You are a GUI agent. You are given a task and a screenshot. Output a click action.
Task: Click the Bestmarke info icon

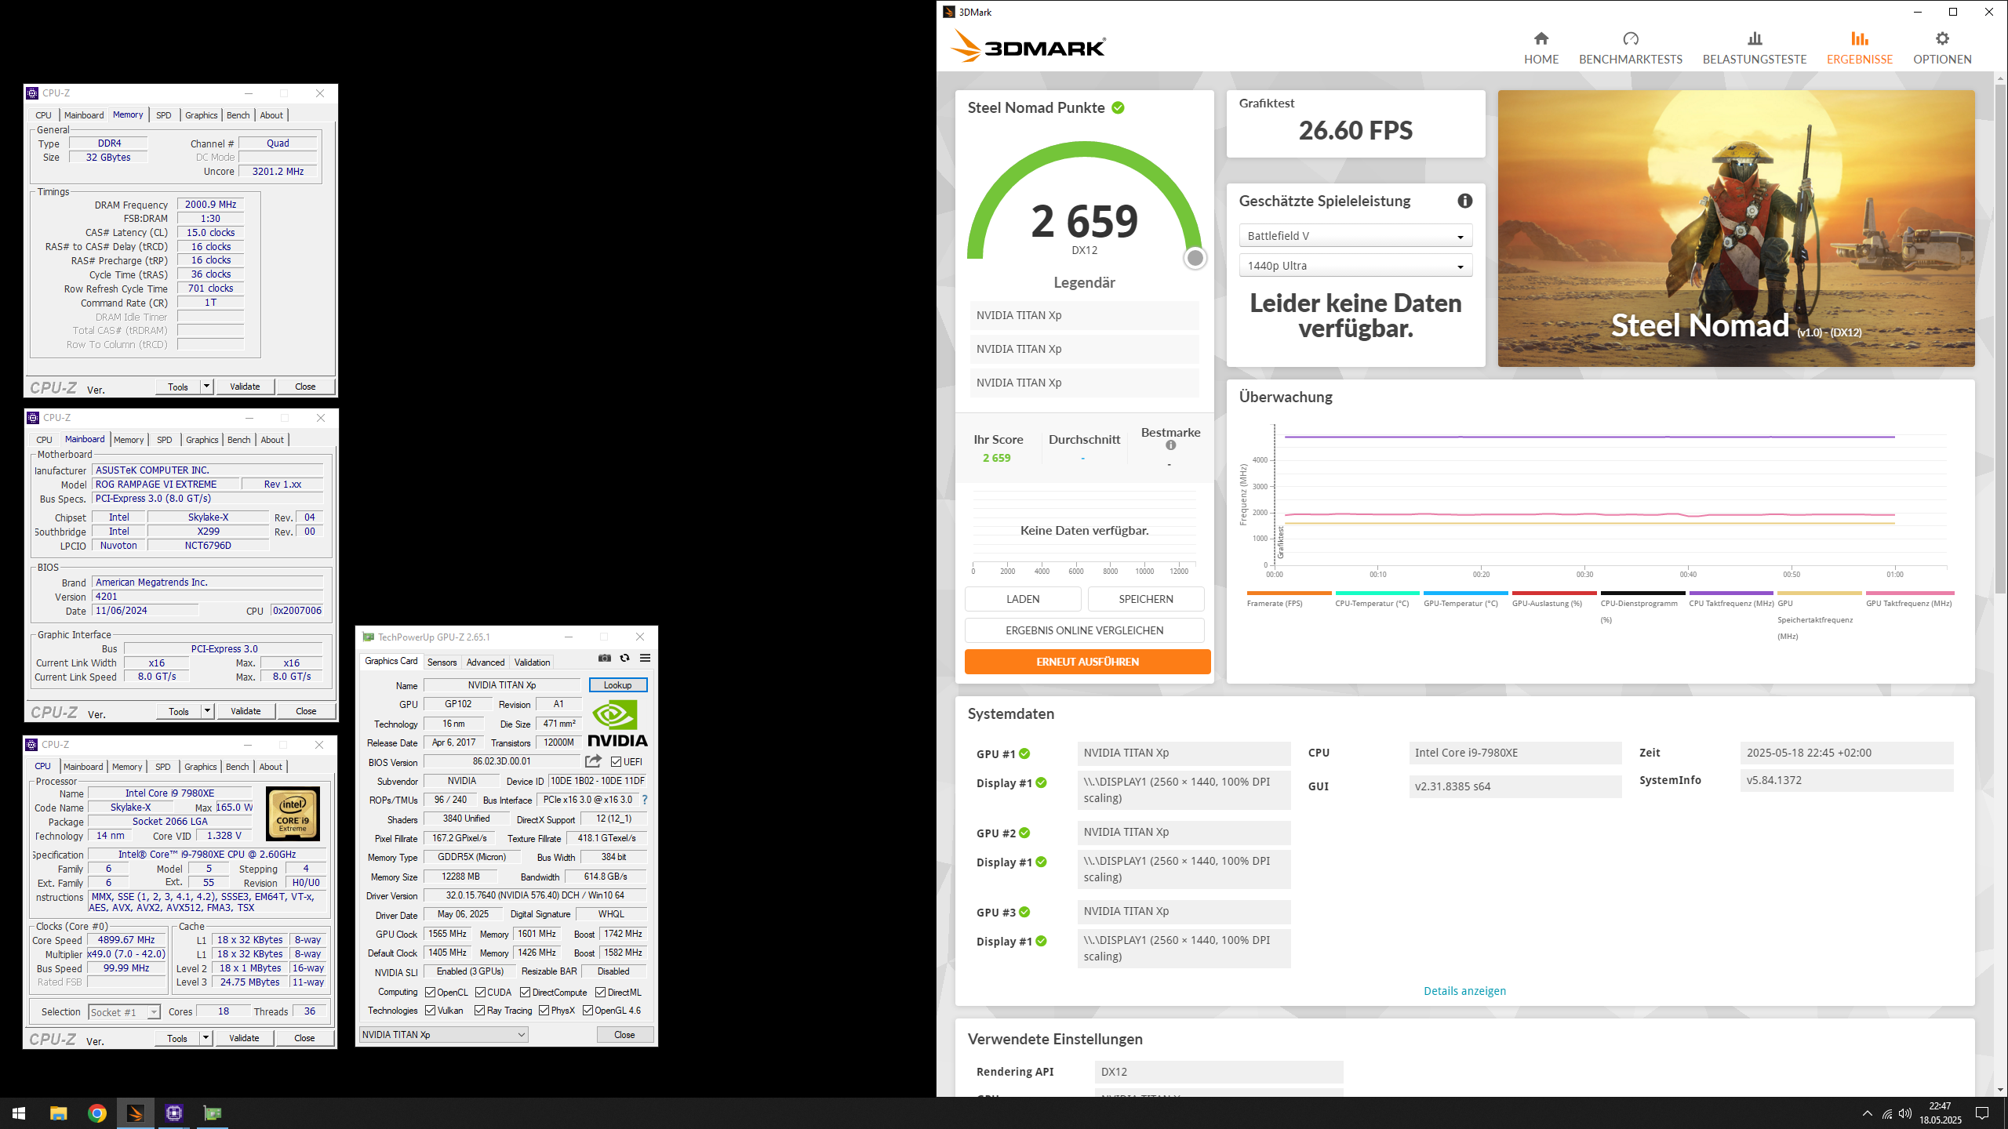point(1170,445)
